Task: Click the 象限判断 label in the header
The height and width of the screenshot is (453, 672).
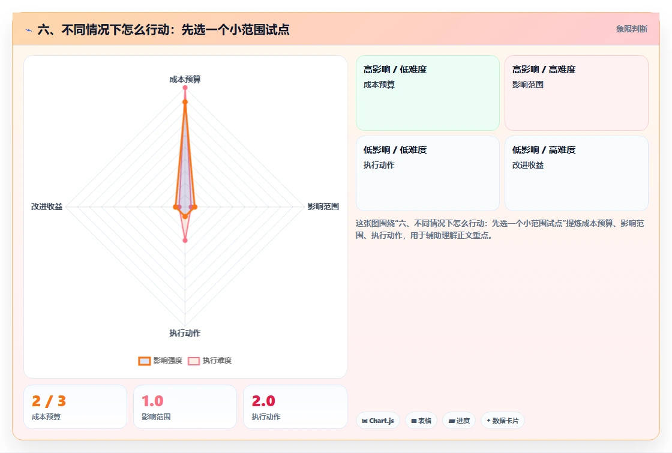Action: 631,29
